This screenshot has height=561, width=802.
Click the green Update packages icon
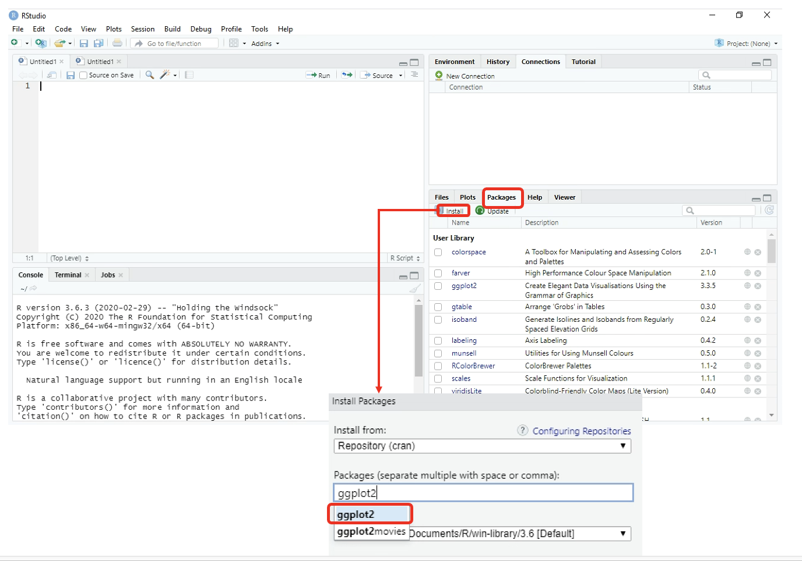pos(480,211)
